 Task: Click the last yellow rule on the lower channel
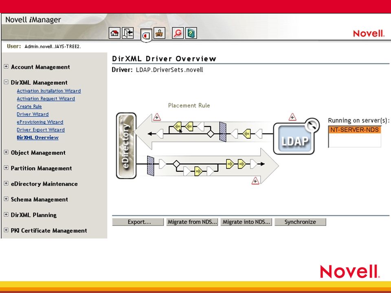[242, 164]
